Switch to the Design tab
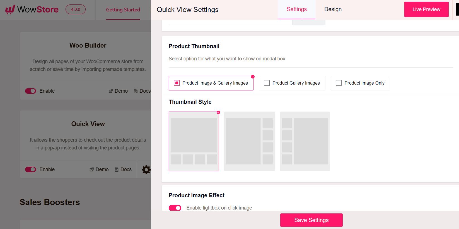459x229 pixels. [333, 9]
